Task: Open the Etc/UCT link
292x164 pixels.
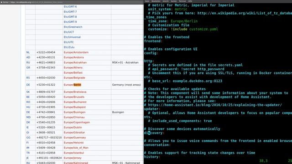Action: pos(69,32)
